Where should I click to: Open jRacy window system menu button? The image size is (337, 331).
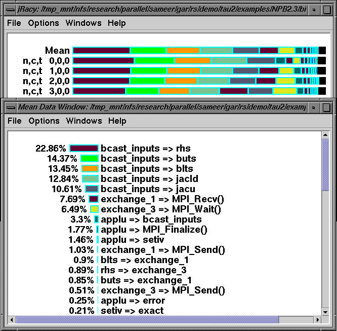click(10, 10)
